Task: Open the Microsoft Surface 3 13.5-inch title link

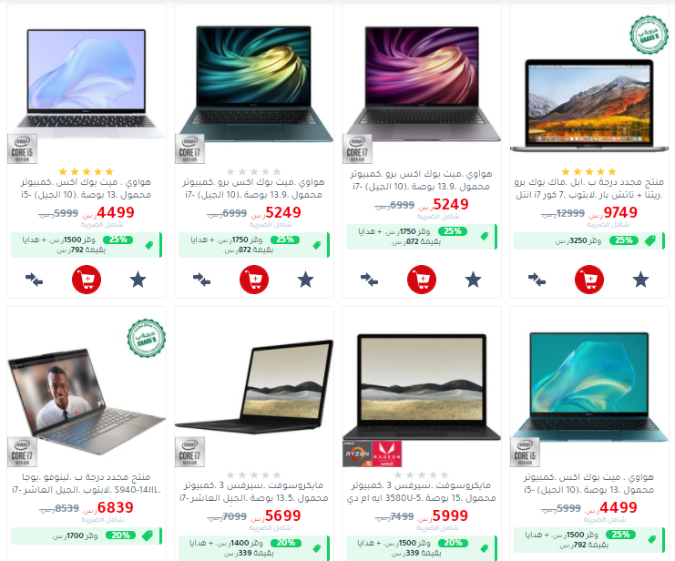Action: click(x=254, y=492)
